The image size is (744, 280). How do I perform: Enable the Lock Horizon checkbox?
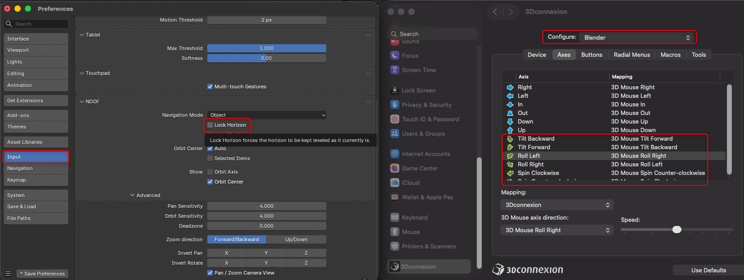(210, 125)
